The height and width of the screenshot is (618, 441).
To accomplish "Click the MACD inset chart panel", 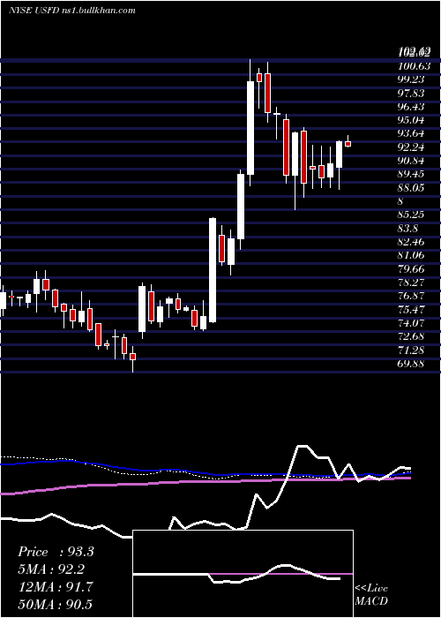I will pos(243,574).
